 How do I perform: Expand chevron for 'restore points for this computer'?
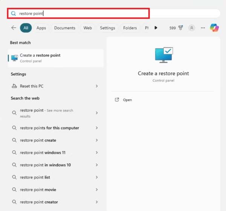tap(97, 128)
